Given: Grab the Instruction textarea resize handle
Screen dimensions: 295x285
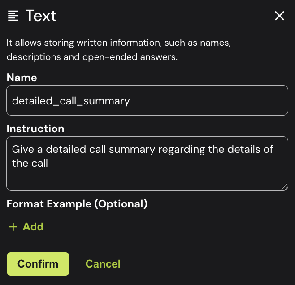Looking at the screenshot, I should (x=284, y=187).
